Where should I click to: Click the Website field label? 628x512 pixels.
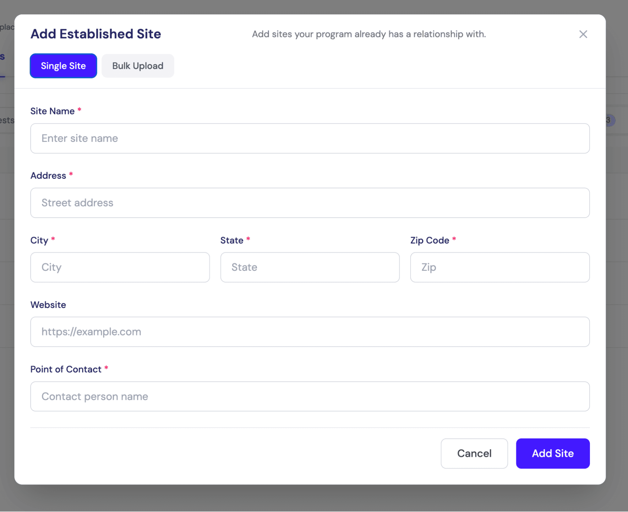(x=48, y=304)
